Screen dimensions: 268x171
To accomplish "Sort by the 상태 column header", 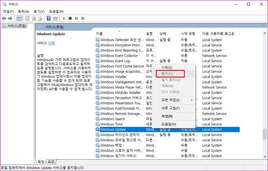I will [168, 34].
